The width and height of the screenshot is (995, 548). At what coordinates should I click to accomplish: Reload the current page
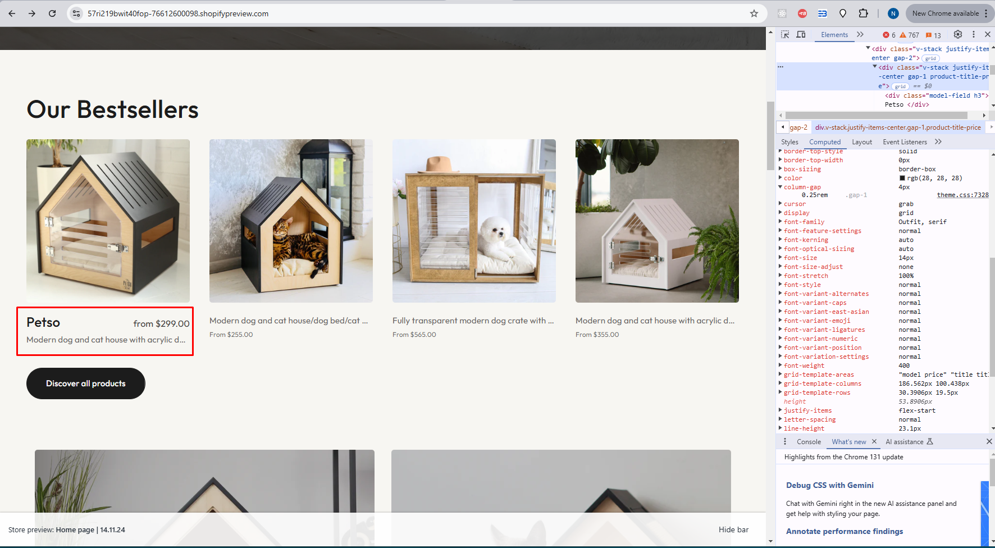tap(52, 13)
